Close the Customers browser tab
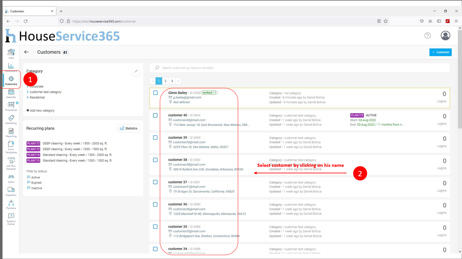The height and width of the screenshot is (259, 462). click(x=52, y=11)
